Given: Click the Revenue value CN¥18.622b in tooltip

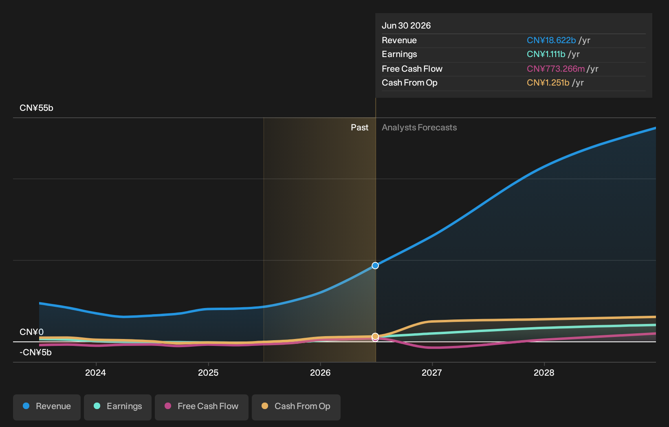Looking at the screenshot, I should (551, 40).
